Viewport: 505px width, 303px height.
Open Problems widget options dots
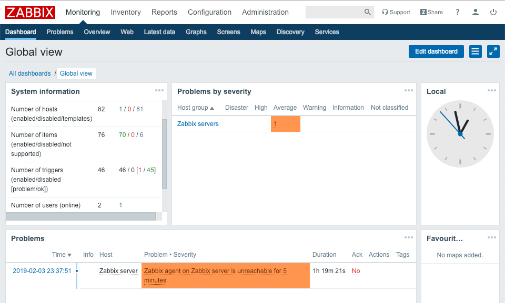pyautogui.click(x=408, y=237)
